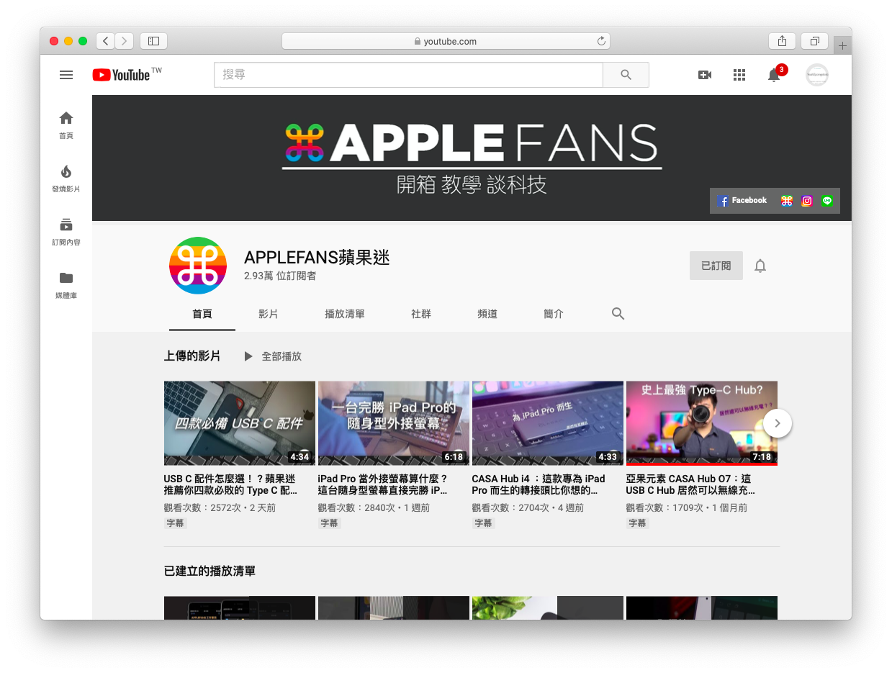
Task: Switch to the 頻道 tab
Action: tap(487, 314)
